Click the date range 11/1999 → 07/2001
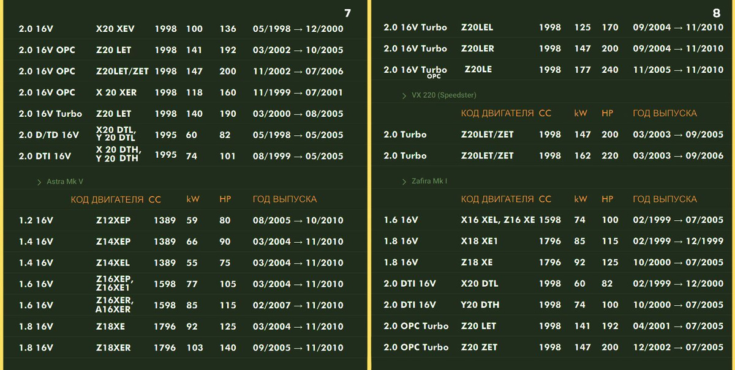 coord(298,92)
